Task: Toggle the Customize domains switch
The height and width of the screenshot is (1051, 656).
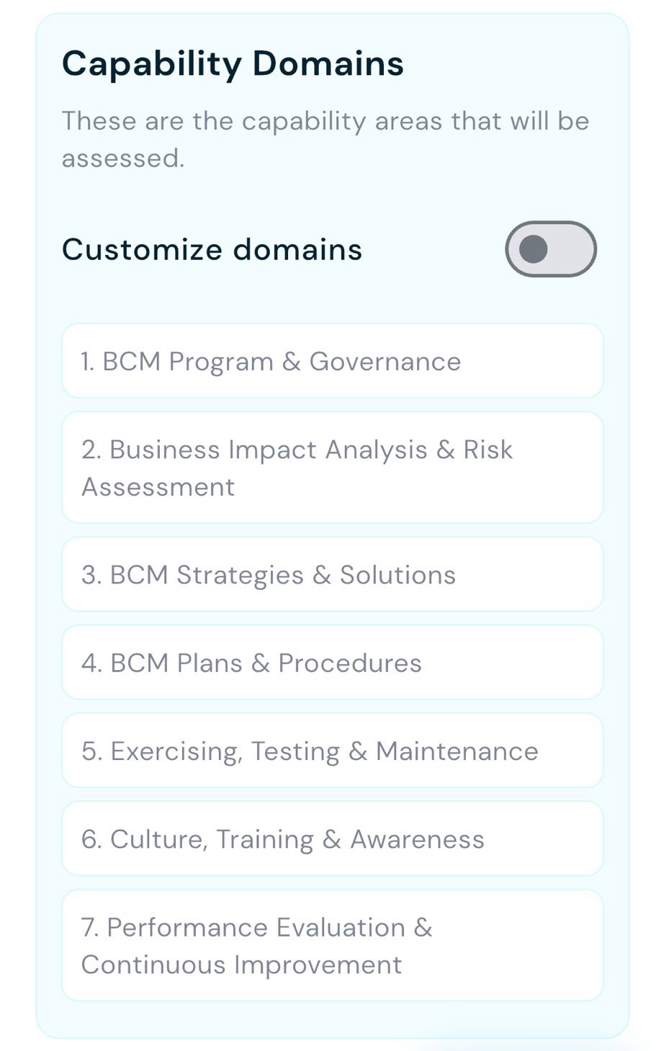Action: pyautogui.click(x=551, y=249)
